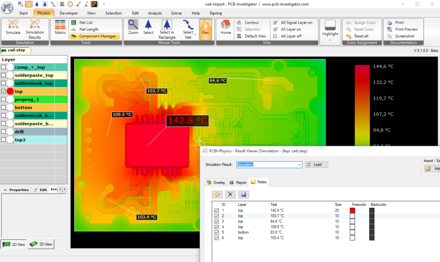Screen dimensions: 440x262
Task: Open the Matrix tool
Action: (60, 27)
